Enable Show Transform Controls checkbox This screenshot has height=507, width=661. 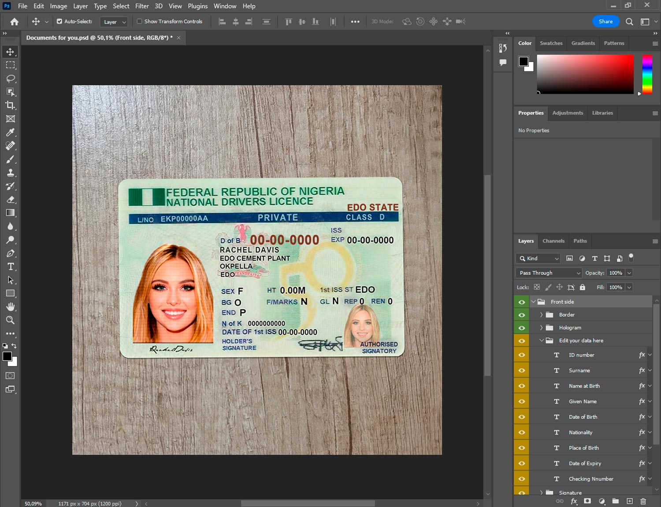[x=139, y=21]
